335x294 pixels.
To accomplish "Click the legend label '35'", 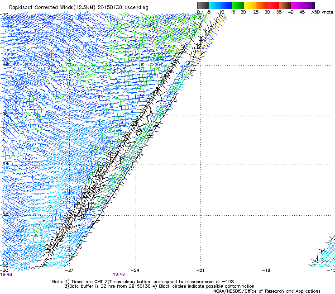I will 279,12.
